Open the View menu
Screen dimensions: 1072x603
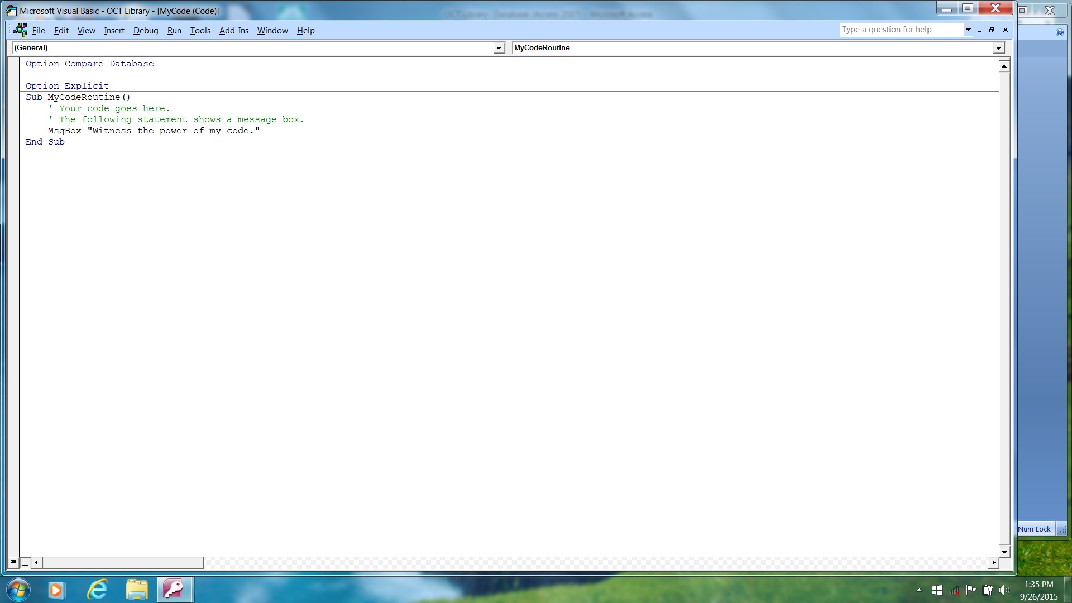click(86, 30)
